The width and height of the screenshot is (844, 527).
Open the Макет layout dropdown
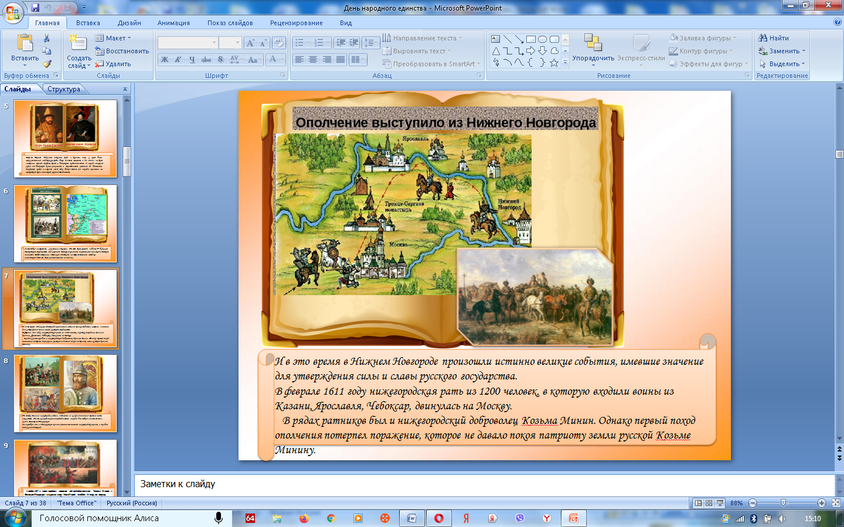point(114,38)
